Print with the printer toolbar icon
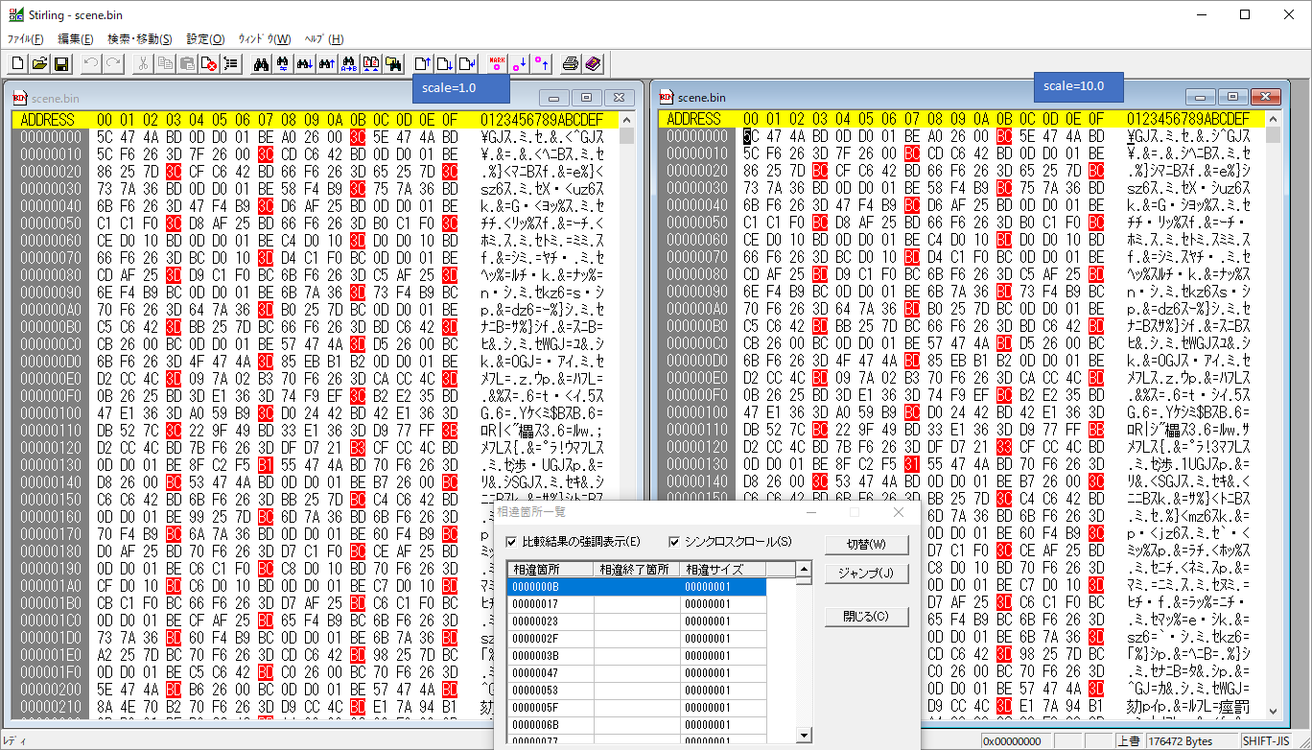The width and height of the screenshot is (1312, 750). tap(571, 64)
